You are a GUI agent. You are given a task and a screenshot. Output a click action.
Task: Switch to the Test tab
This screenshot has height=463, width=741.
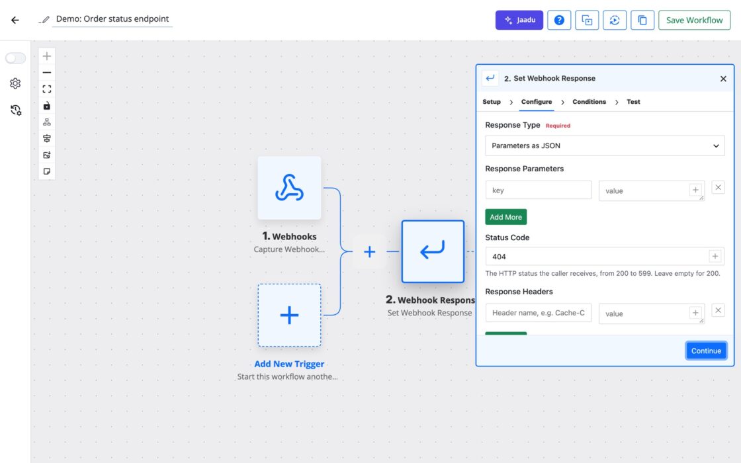633,102
